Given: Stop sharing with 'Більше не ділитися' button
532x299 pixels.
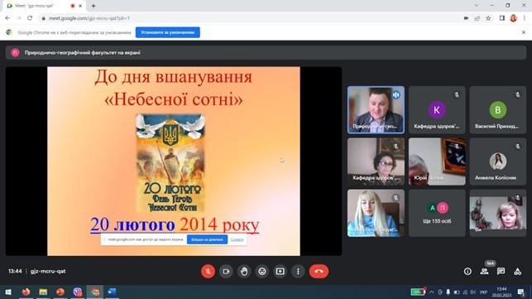Looking at the screenshot, I should coord(207,239).
